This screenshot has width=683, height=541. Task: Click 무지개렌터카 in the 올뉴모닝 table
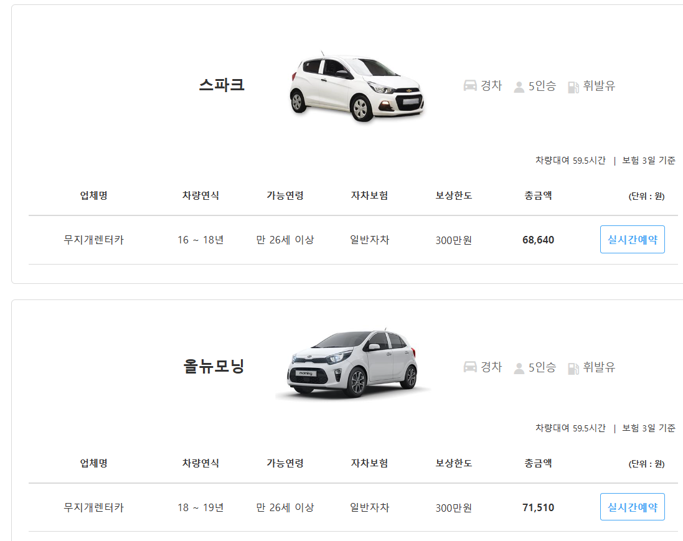tap(93, 507)
